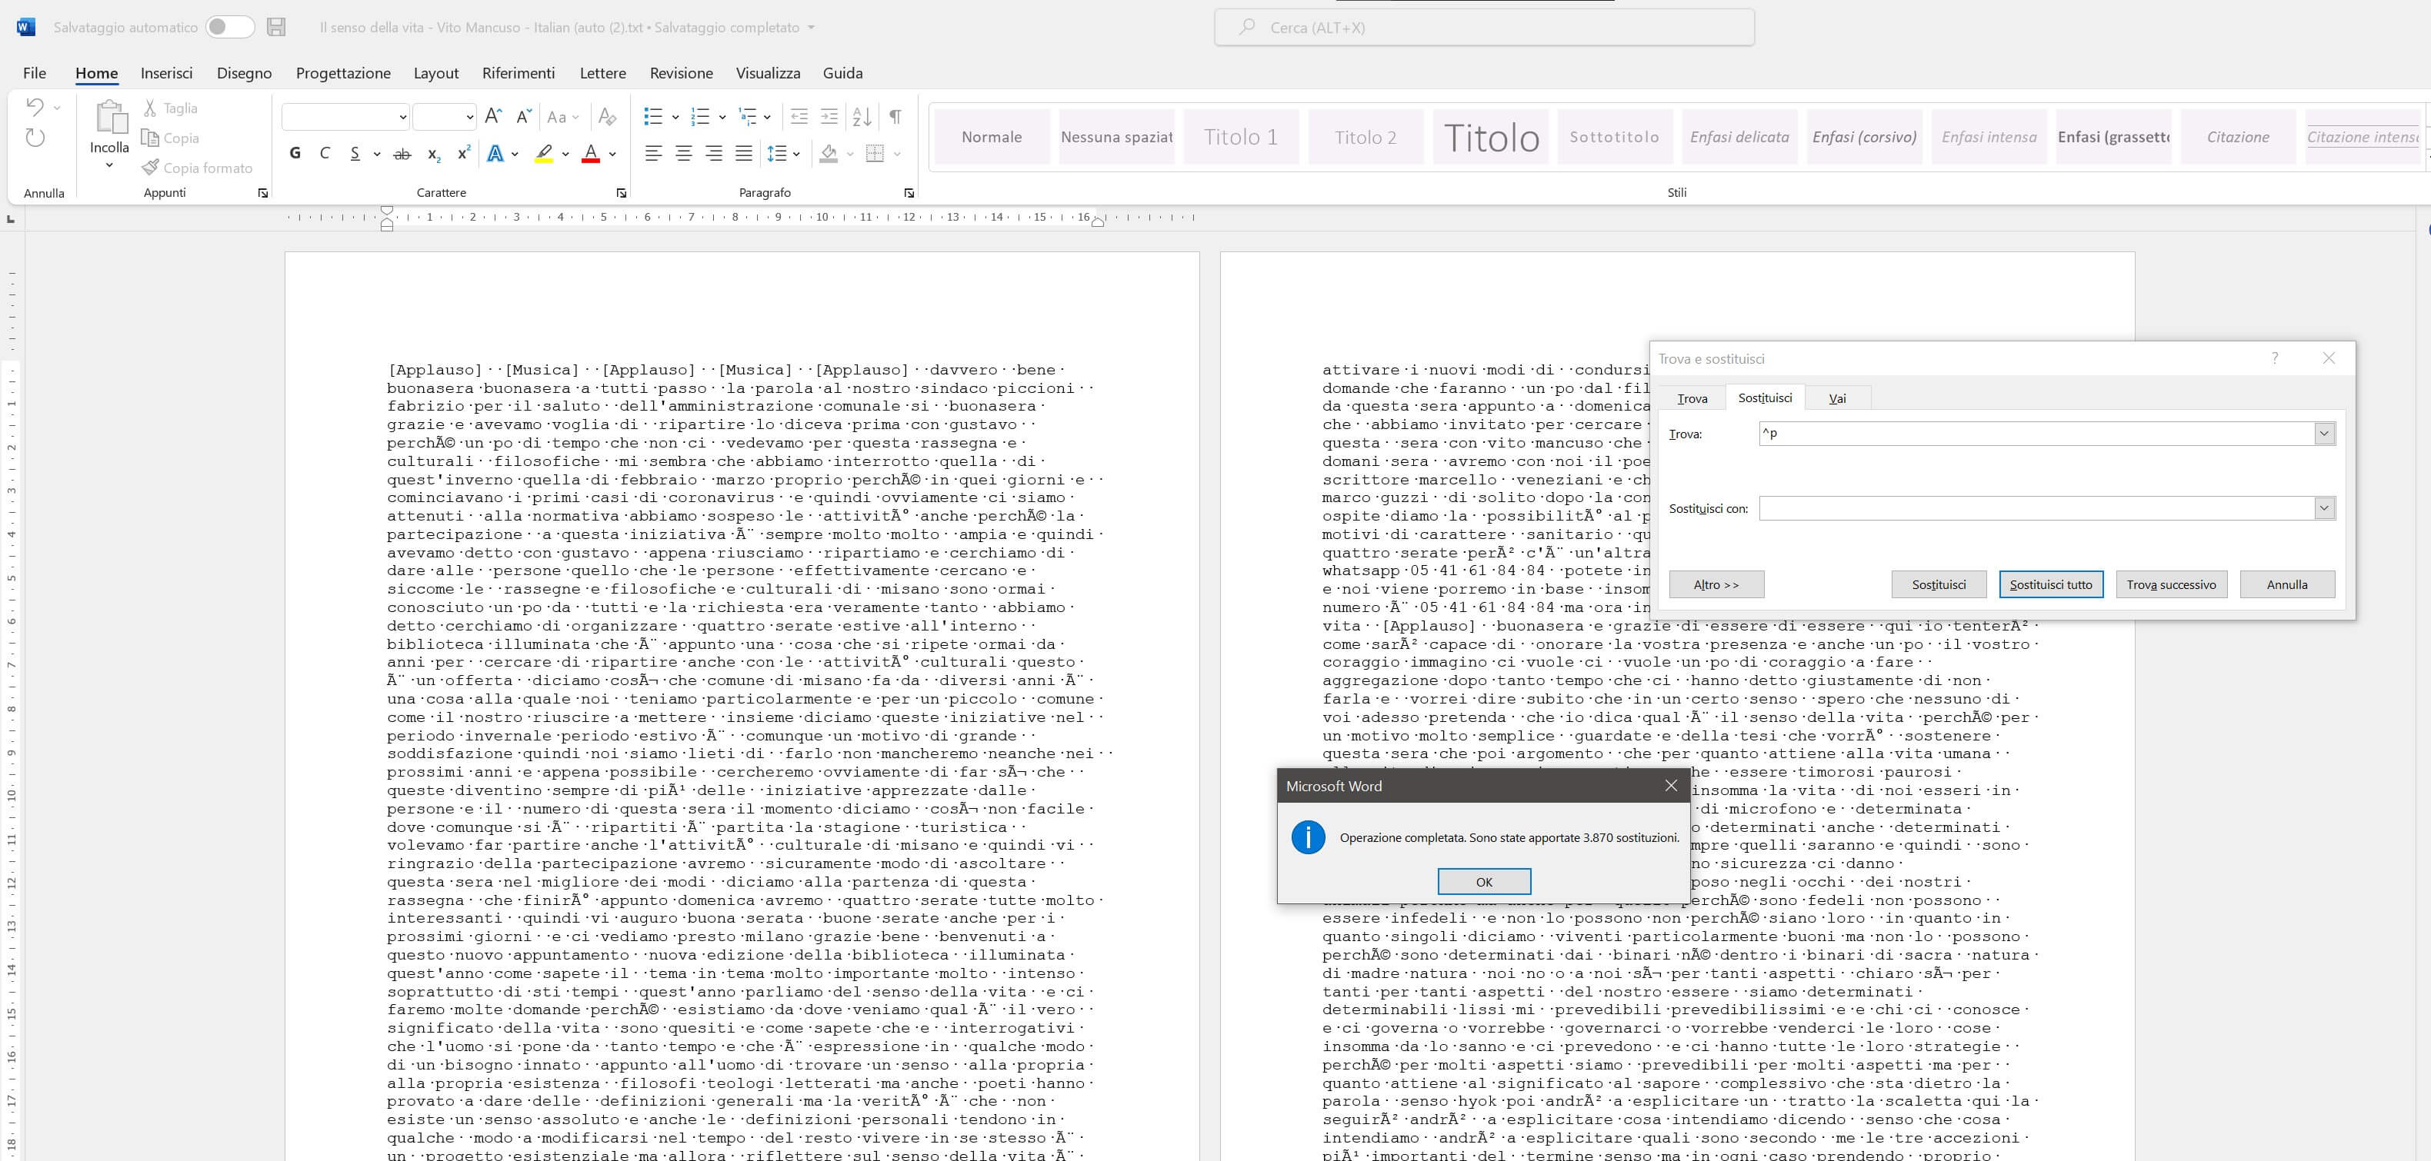Open the font name dropdown
Viewport: 2431px width, 1161px height.
(x=402, y=117)
